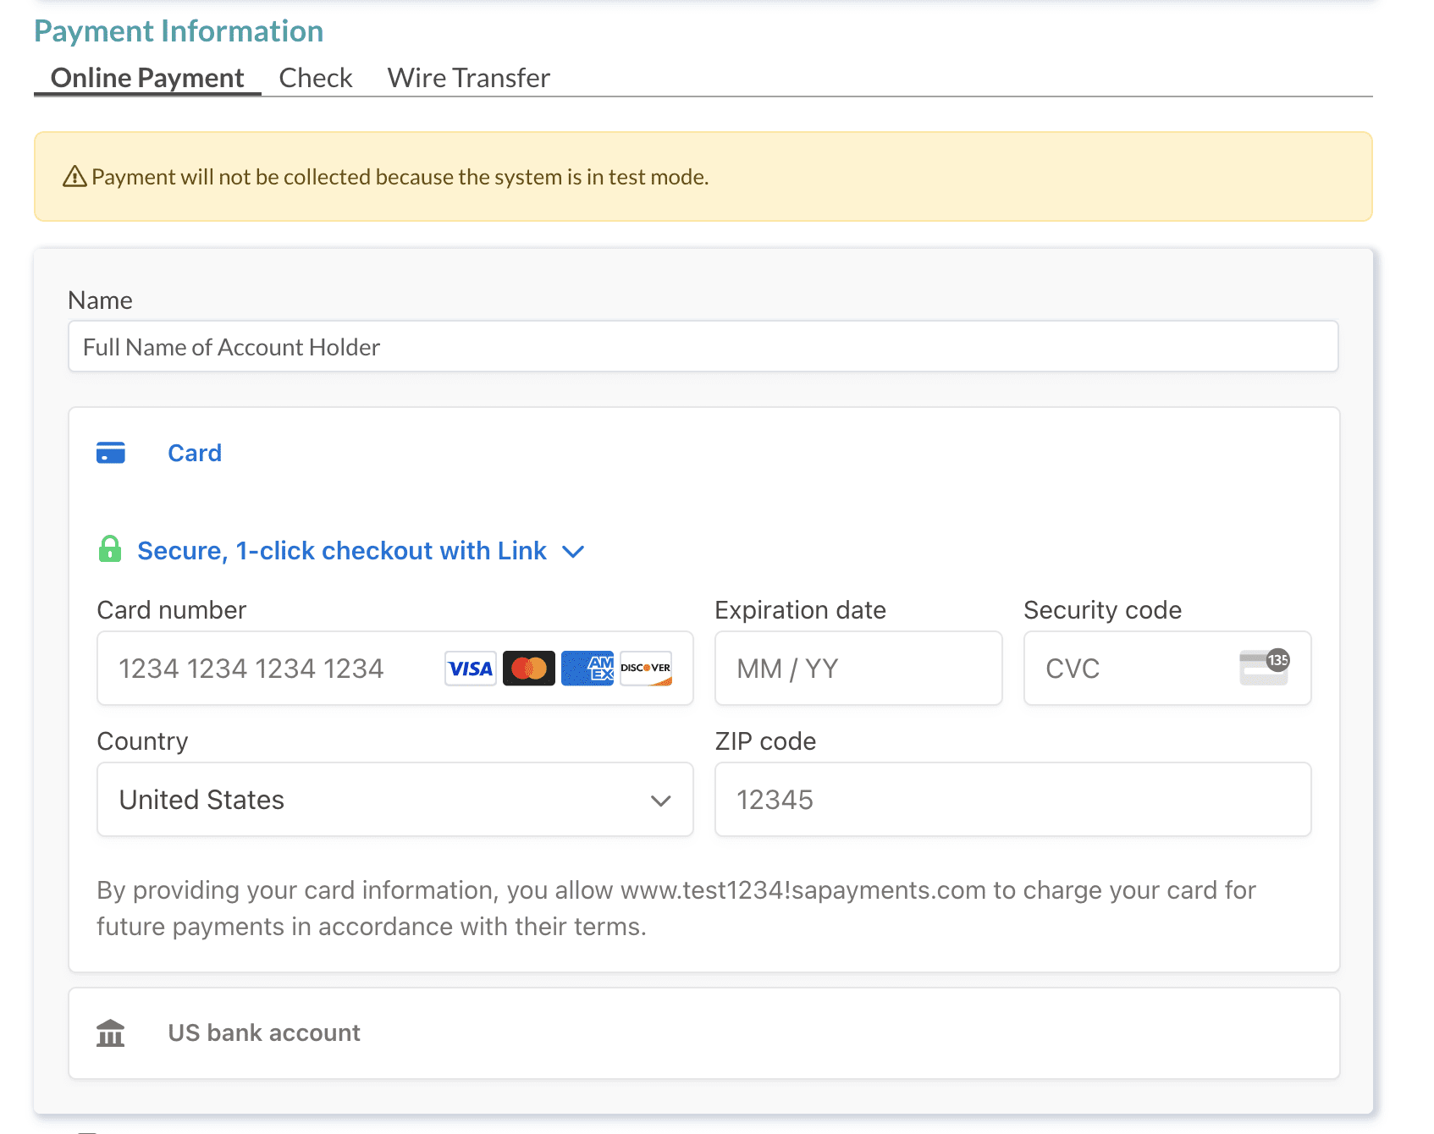Click the American Express logo icon
This screenshot has height=1134, width=1434.
click(587, 669)
